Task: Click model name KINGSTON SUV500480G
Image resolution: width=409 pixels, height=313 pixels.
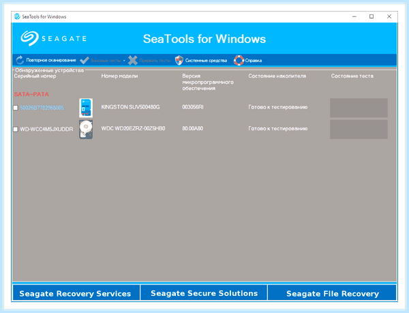Action: (130, 107)
